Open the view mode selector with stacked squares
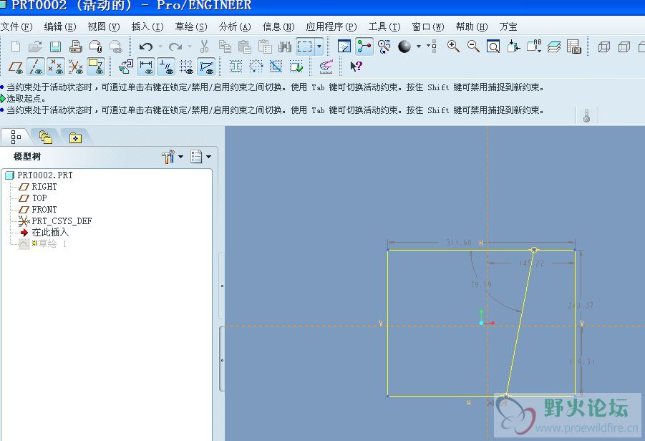This screenshot has height=441, width=645. [x=432, y=46]
